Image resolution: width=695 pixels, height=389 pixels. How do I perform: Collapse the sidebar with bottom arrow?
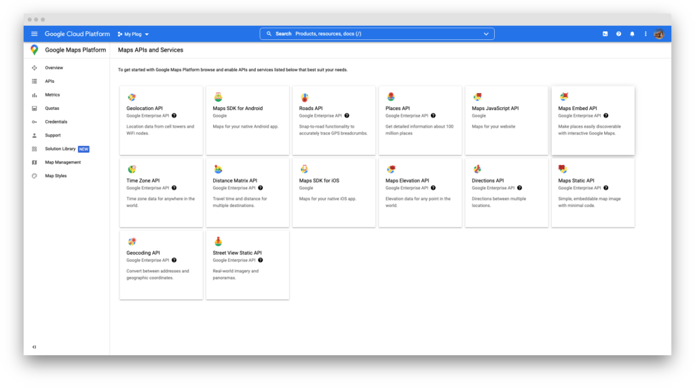click(34, 347)
